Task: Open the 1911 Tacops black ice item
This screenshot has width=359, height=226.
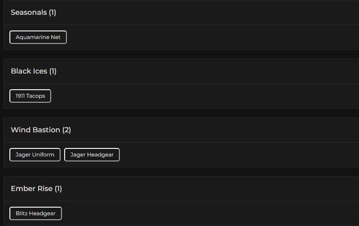Action: pos(30,96)
